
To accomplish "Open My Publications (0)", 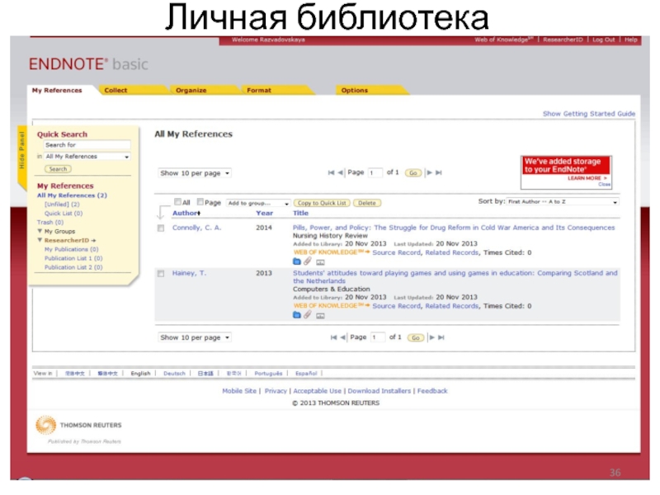I will coord(72,249).
